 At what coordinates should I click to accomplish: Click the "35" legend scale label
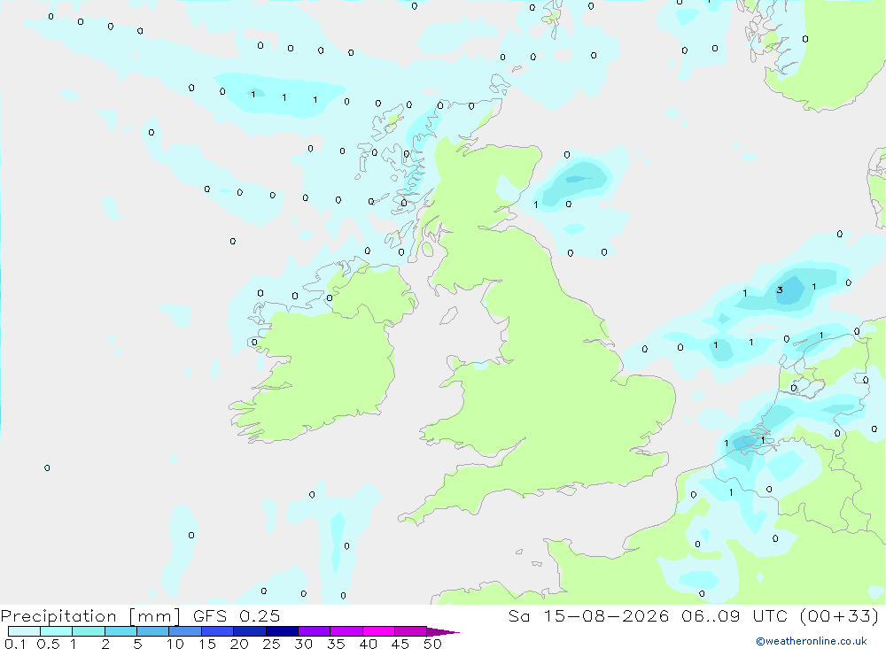pos(336,644)
